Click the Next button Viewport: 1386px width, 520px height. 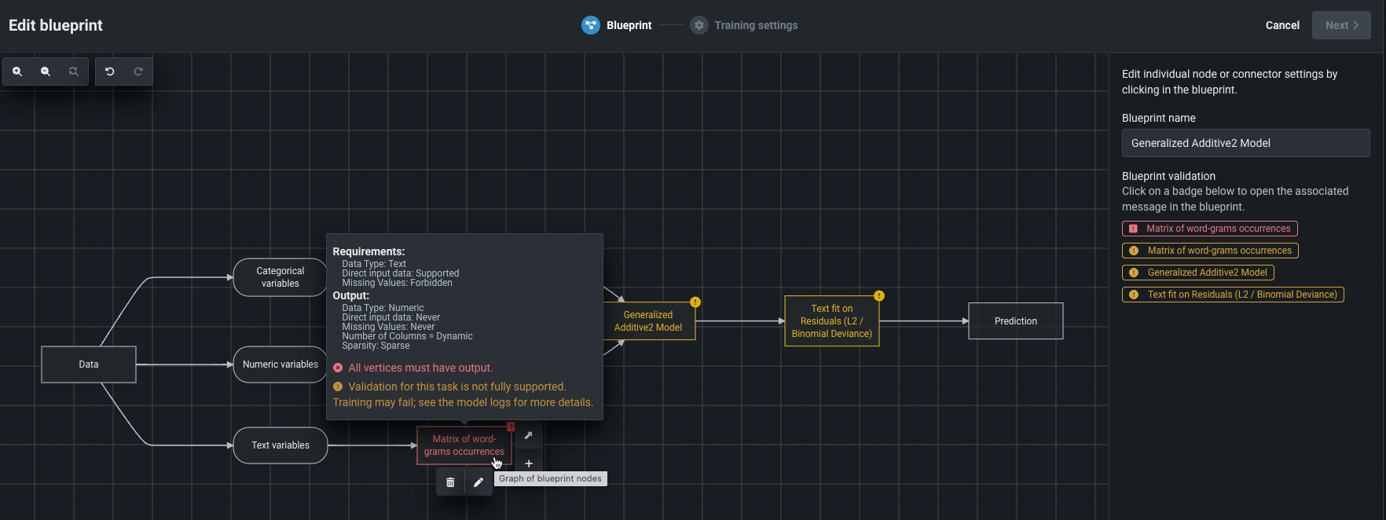[1341, 25]
